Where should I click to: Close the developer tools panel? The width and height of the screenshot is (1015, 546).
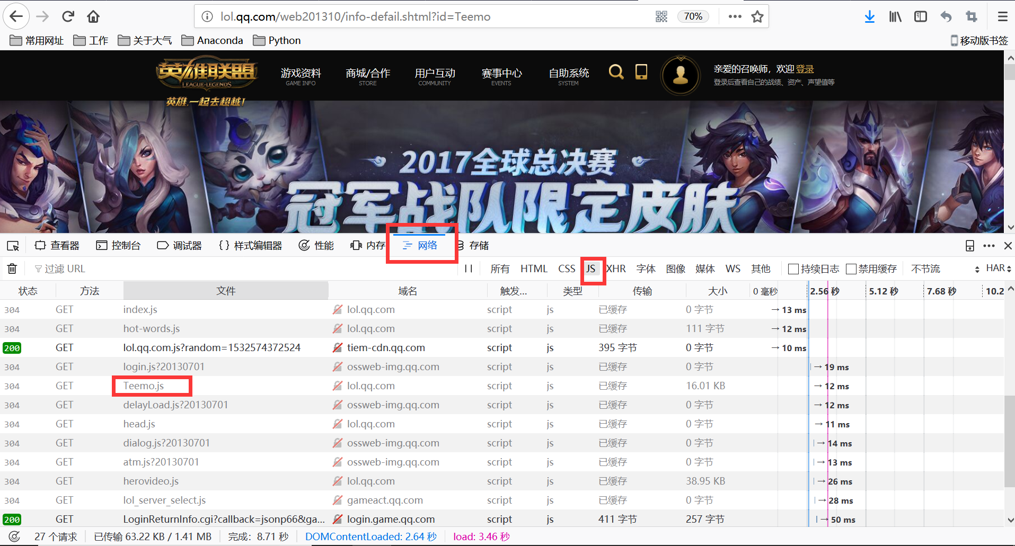1008,246
